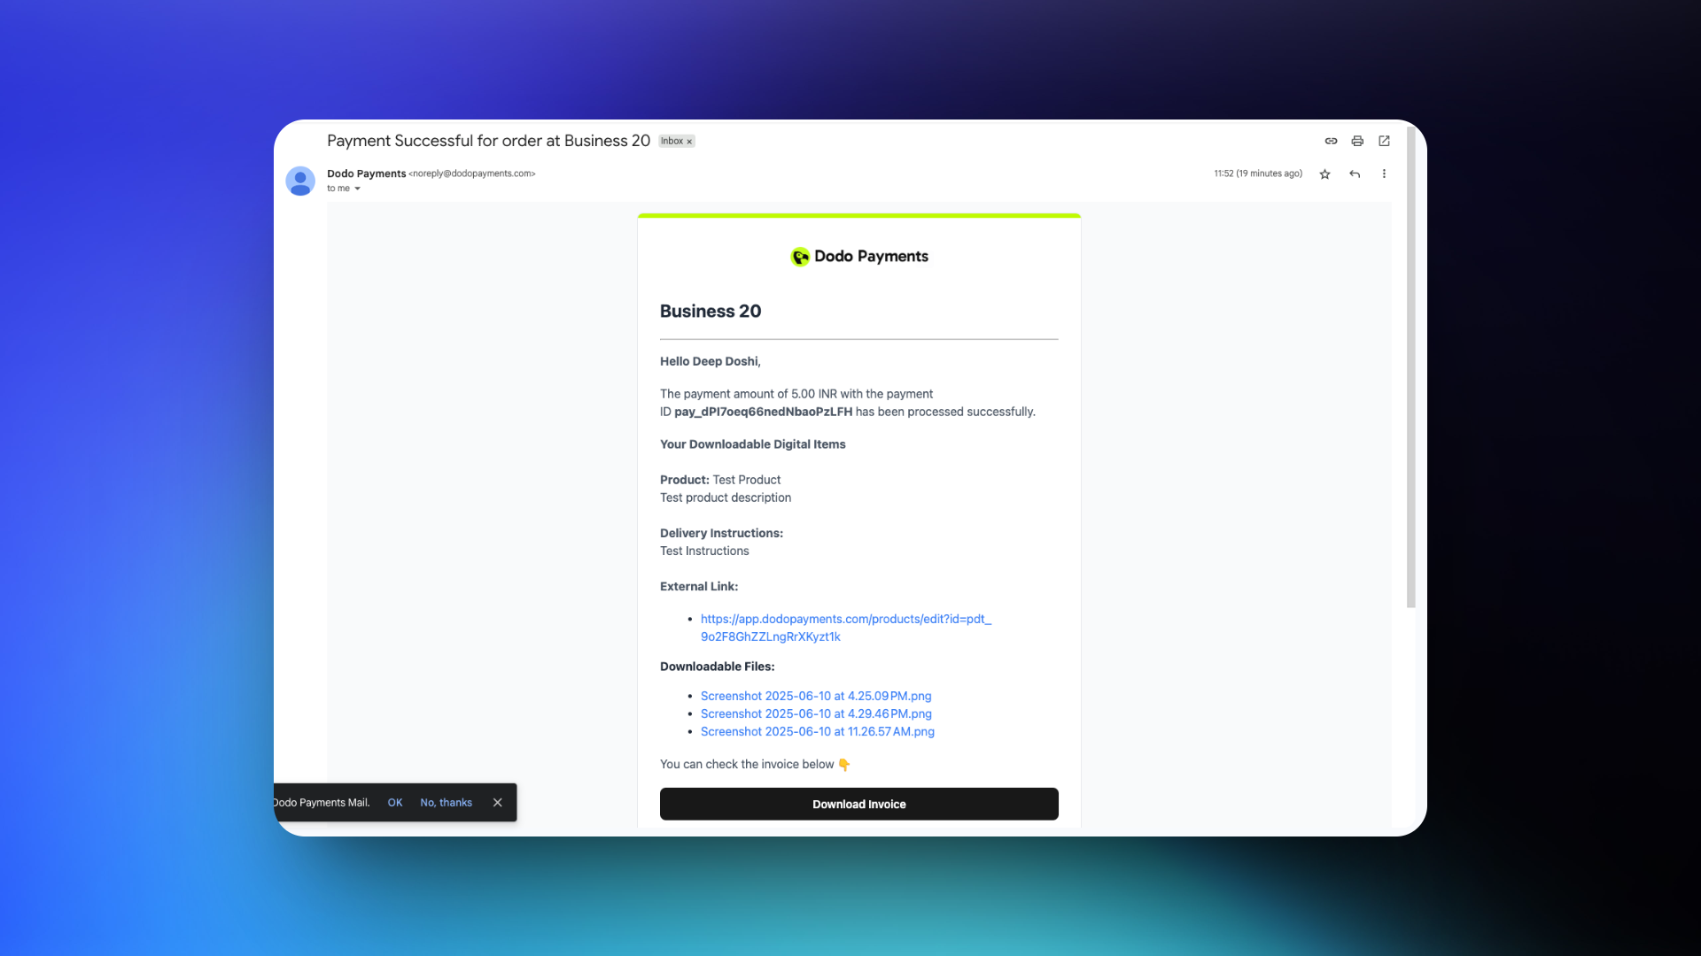This screenshot has width=1701, height=956.
Task: Open Screenshot 2025-06-10 at 11.26.57 AM.png
Action: click(817, 732)
